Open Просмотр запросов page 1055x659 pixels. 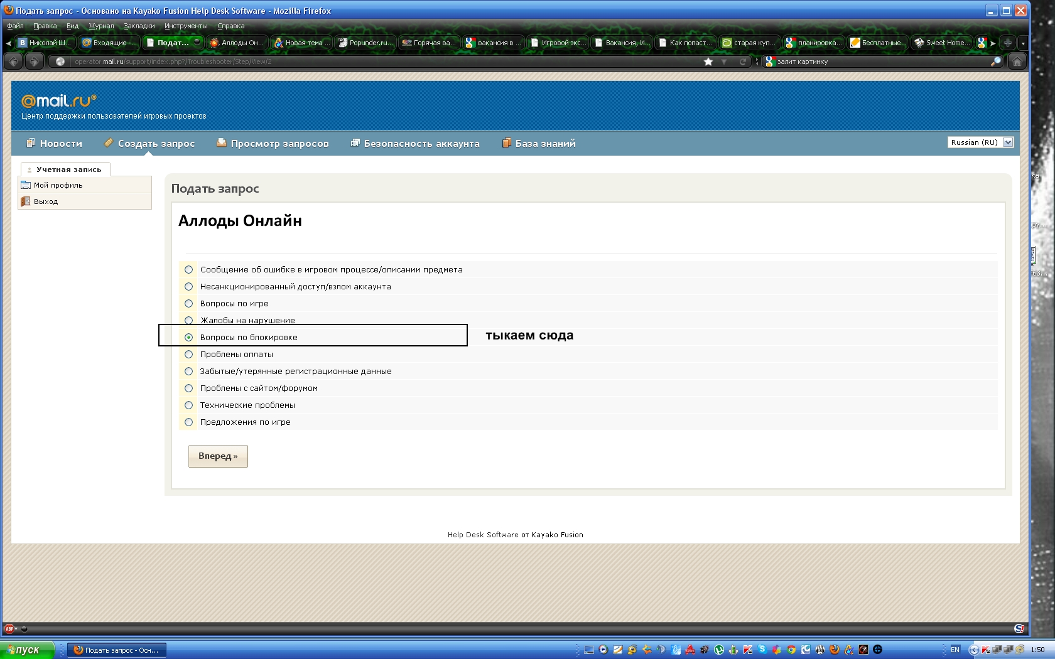[x=273, y=143]
